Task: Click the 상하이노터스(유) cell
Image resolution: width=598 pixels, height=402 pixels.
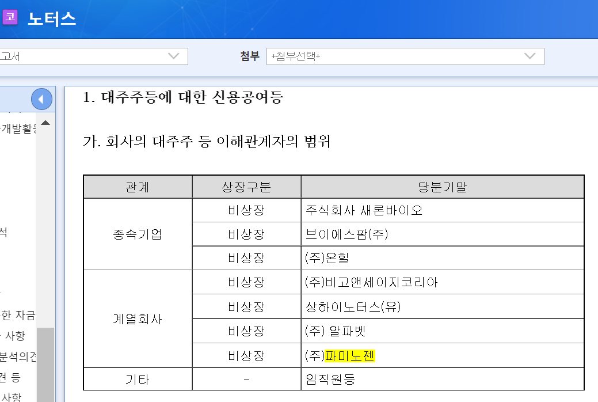Action: click(443, 306)
